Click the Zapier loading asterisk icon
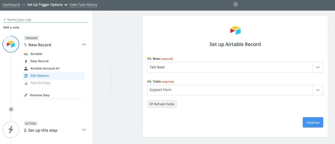This screenshot has height=144, width=335. point(235,4)
